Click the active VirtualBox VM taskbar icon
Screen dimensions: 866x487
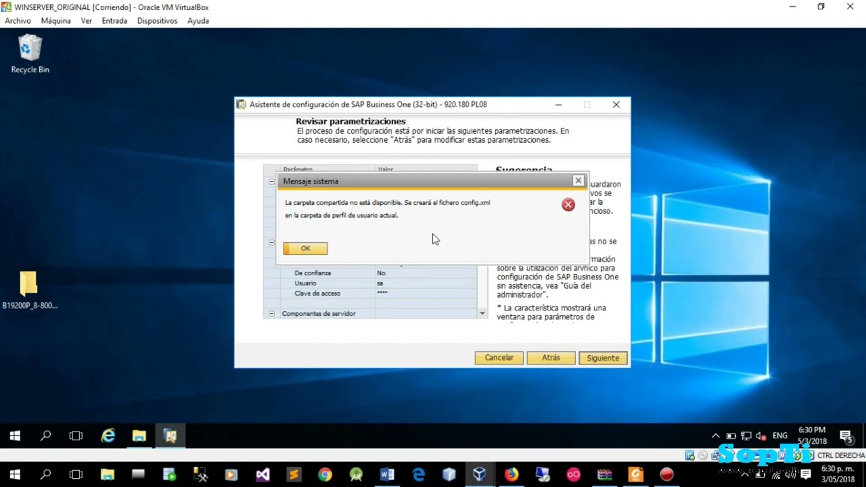click(x=480, y=474)
